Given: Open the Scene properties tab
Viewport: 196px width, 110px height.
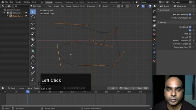Looking at the screenshot, I should 154,30.
